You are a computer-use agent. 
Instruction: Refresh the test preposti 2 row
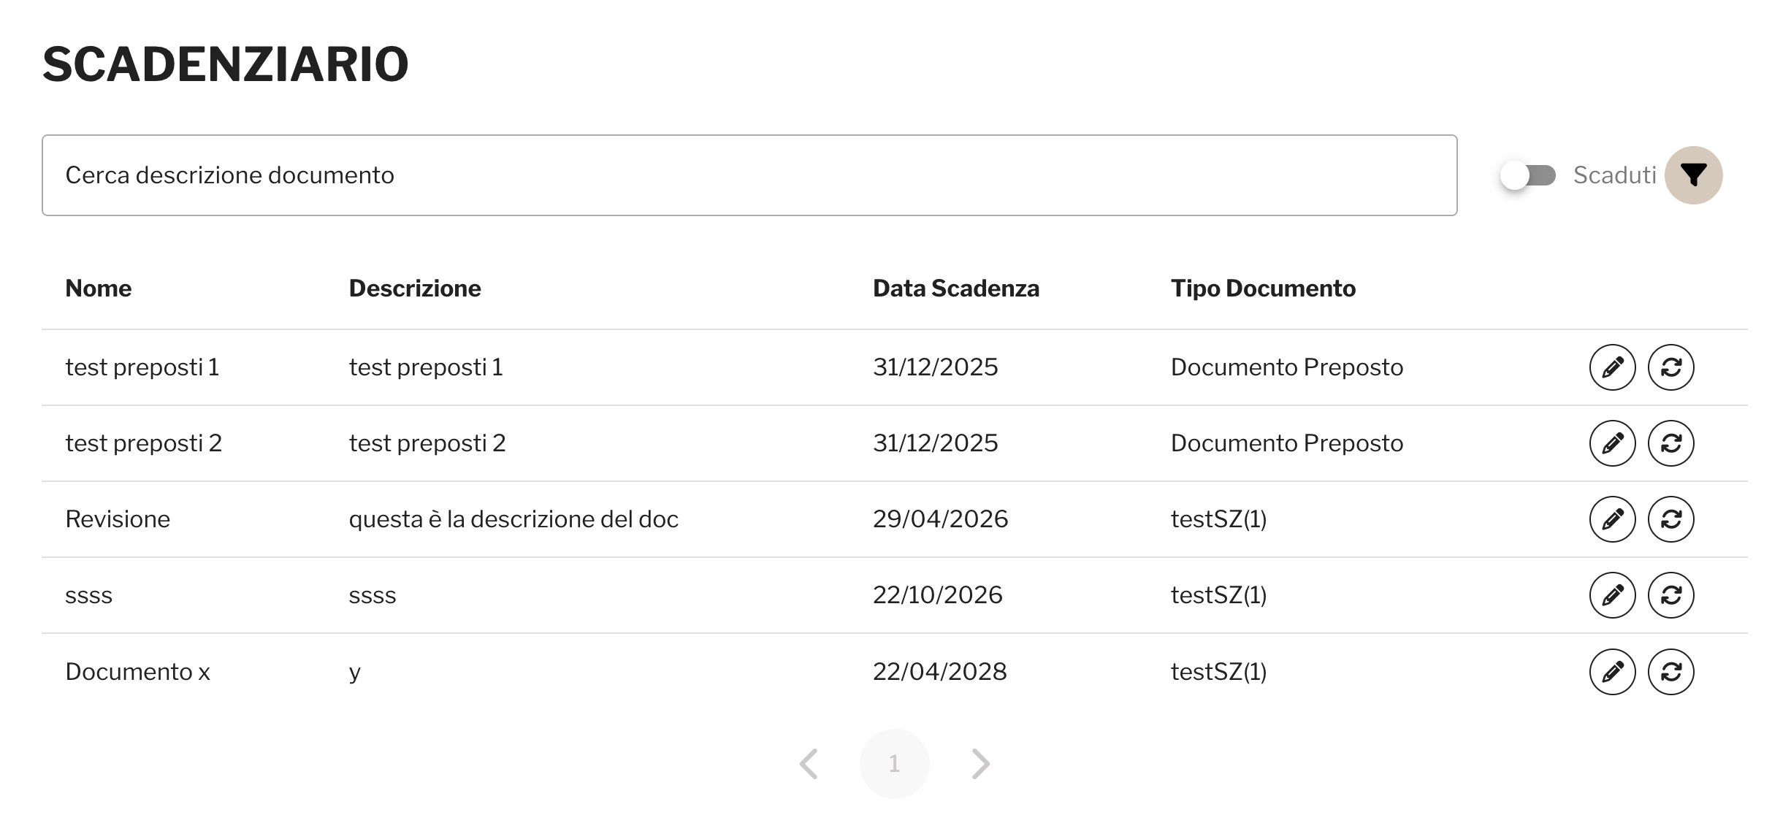coord(1670,443)
